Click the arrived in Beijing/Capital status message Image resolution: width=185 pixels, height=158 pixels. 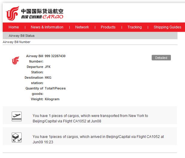98,139
